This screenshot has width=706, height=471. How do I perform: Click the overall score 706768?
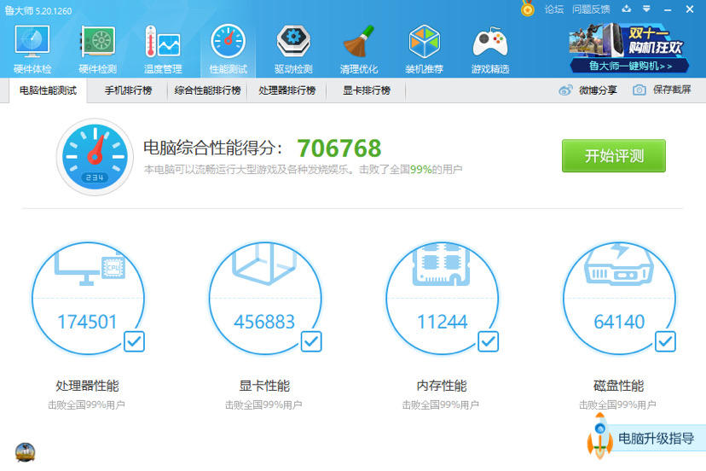[x=339, y=148]
